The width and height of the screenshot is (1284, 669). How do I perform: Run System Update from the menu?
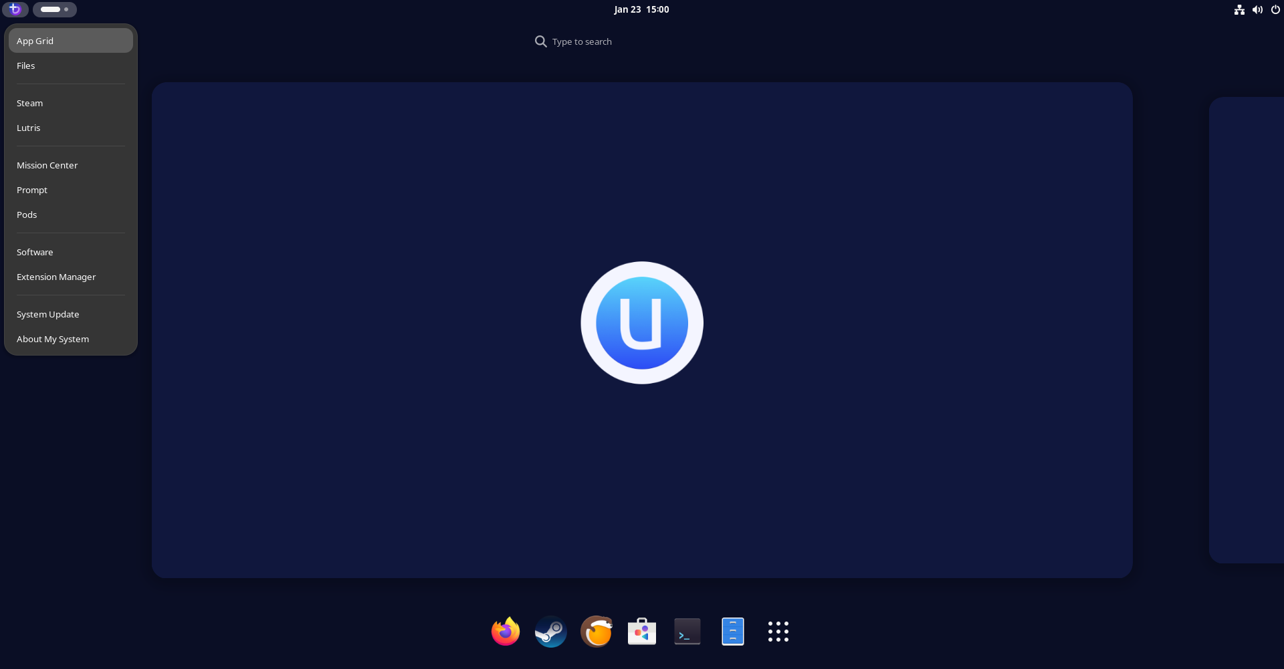71,314
